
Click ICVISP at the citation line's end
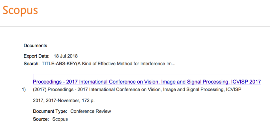point(233,90)
